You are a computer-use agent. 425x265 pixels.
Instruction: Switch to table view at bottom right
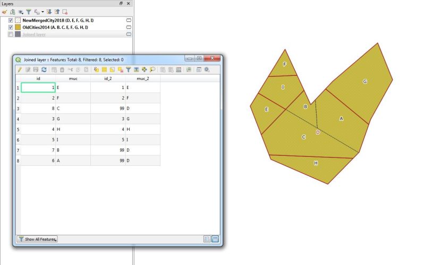[215, 239]
